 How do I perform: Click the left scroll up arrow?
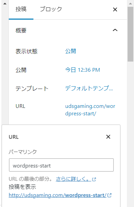(x=5, y=4)
